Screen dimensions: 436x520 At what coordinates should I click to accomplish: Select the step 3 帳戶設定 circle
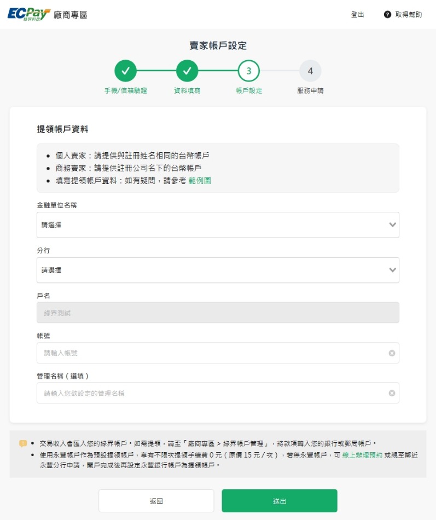point(249,71)
